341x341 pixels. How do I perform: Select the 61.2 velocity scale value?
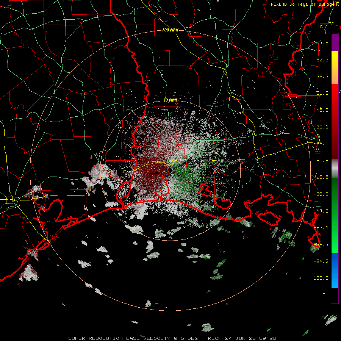pyautogui.click(x=322, y=93)
